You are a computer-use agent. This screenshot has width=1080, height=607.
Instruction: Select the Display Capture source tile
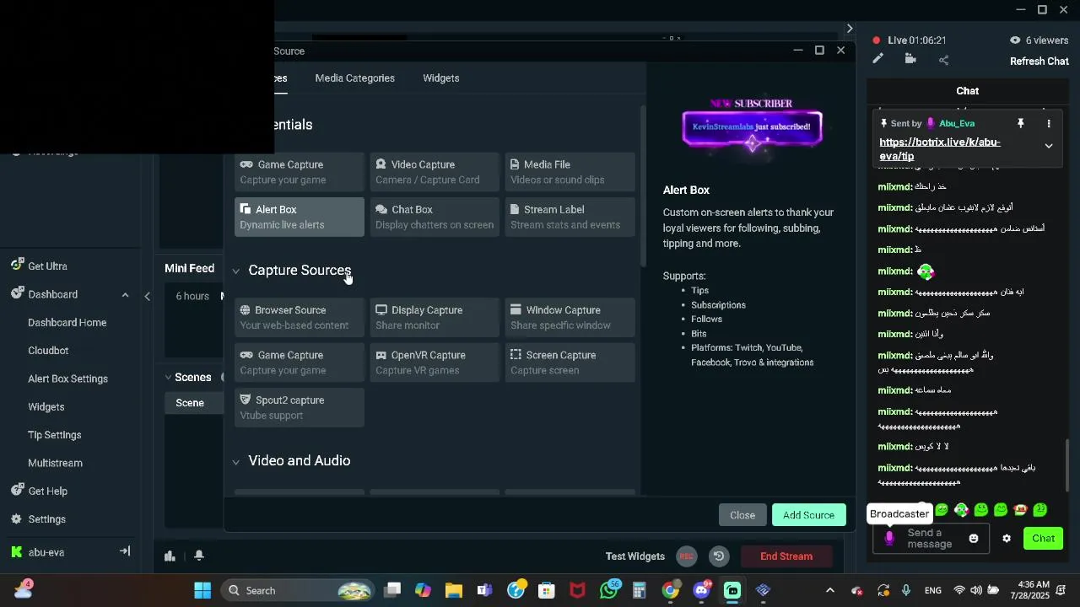(x=435, y=318)
